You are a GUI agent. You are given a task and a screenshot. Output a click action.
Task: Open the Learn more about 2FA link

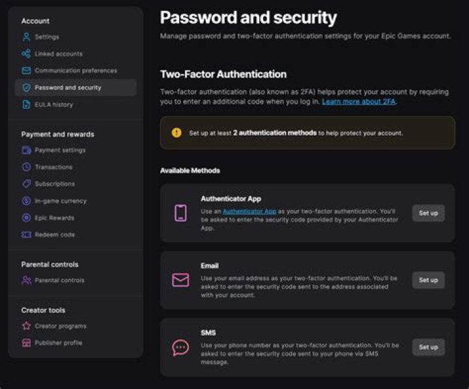[x=358, y=102]
